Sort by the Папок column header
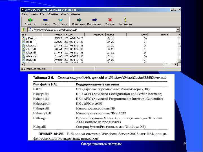 pyautogui.click(x=158, y=35)
